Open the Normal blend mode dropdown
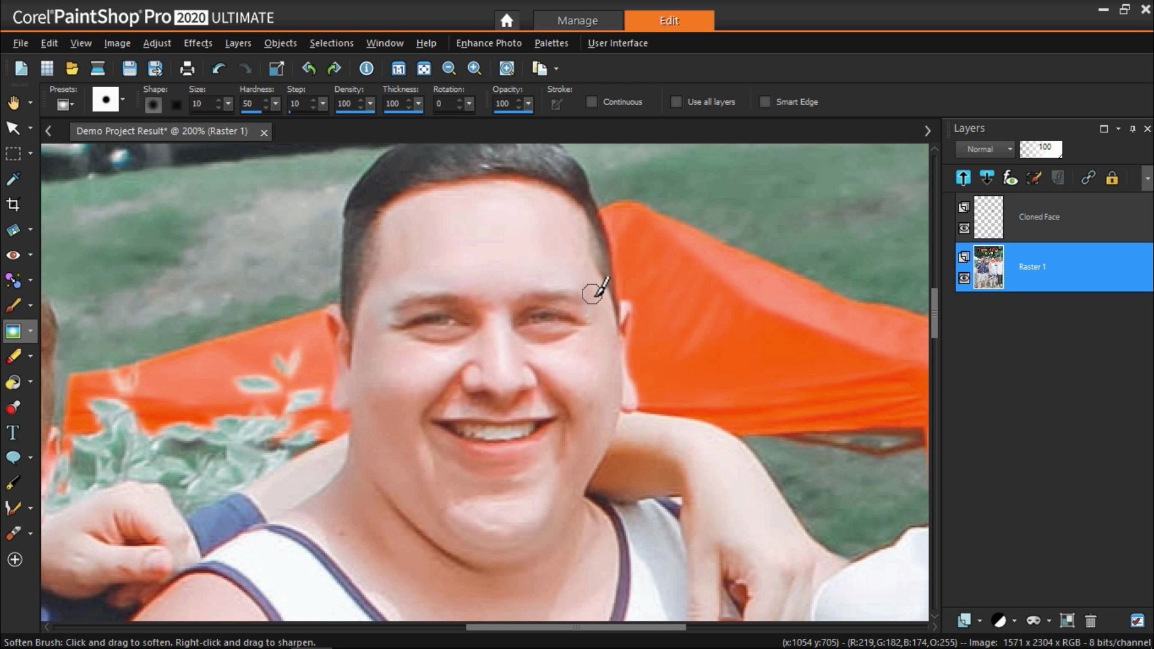The height and width of the screenshot is (649, 1154). [x=988, y=149]
